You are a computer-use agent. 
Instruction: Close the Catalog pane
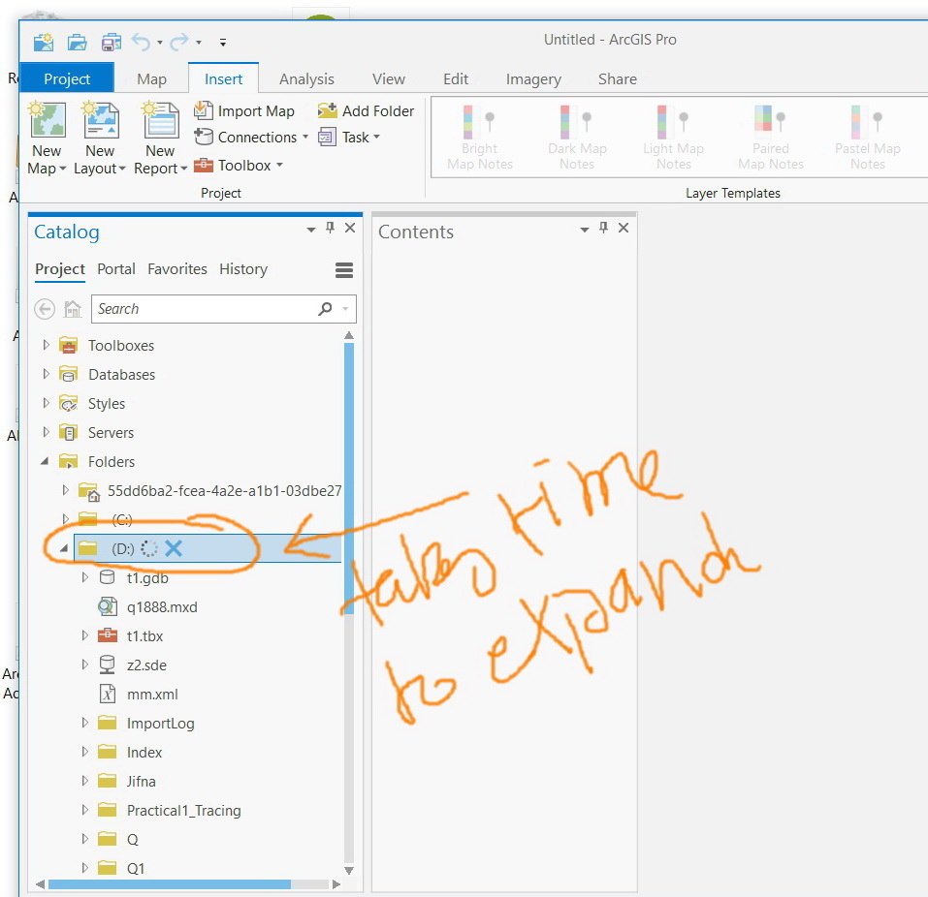pyautogui.click(x=350, y=228)
